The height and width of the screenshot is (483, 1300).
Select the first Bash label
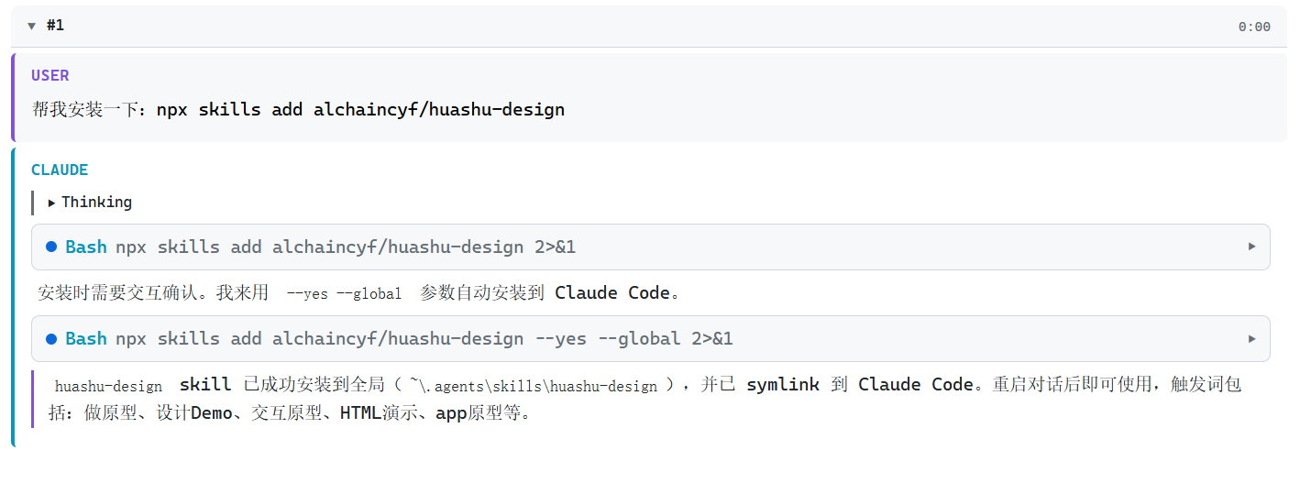coord(86,247)
